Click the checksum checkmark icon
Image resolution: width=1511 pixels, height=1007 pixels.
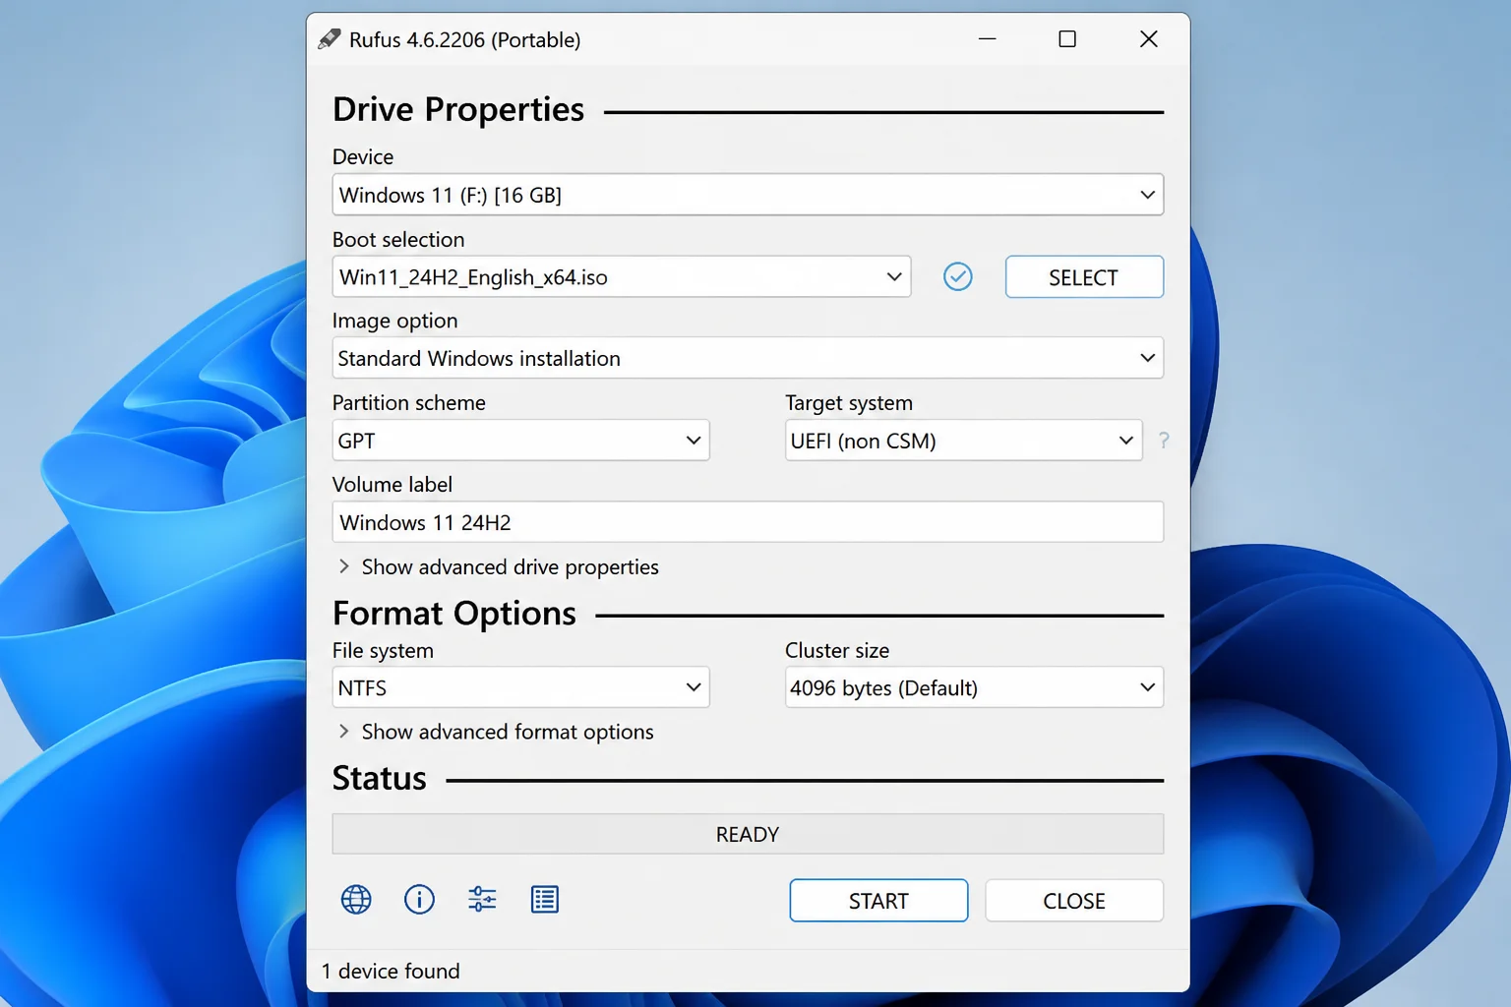(x=958, y=277)
